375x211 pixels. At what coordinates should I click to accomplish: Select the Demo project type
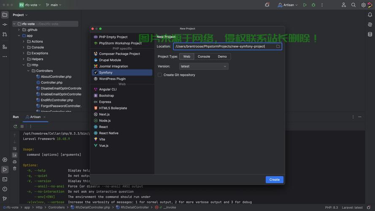click(x=222, y=57)
